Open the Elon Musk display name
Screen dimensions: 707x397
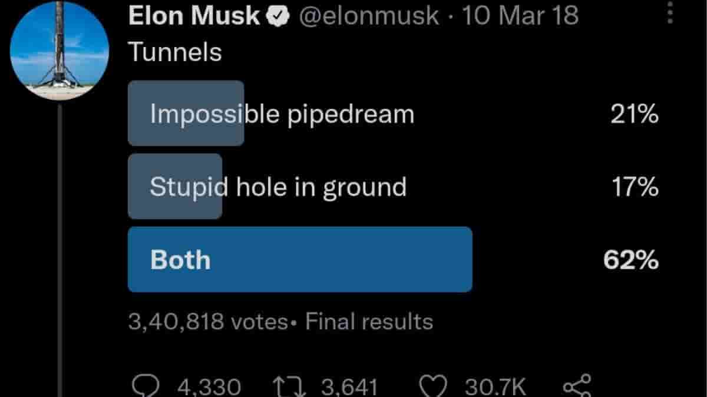[194, 16]
